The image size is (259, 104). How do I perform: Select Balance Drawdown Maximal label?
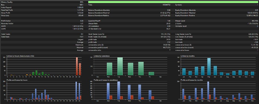pos(99,13)
